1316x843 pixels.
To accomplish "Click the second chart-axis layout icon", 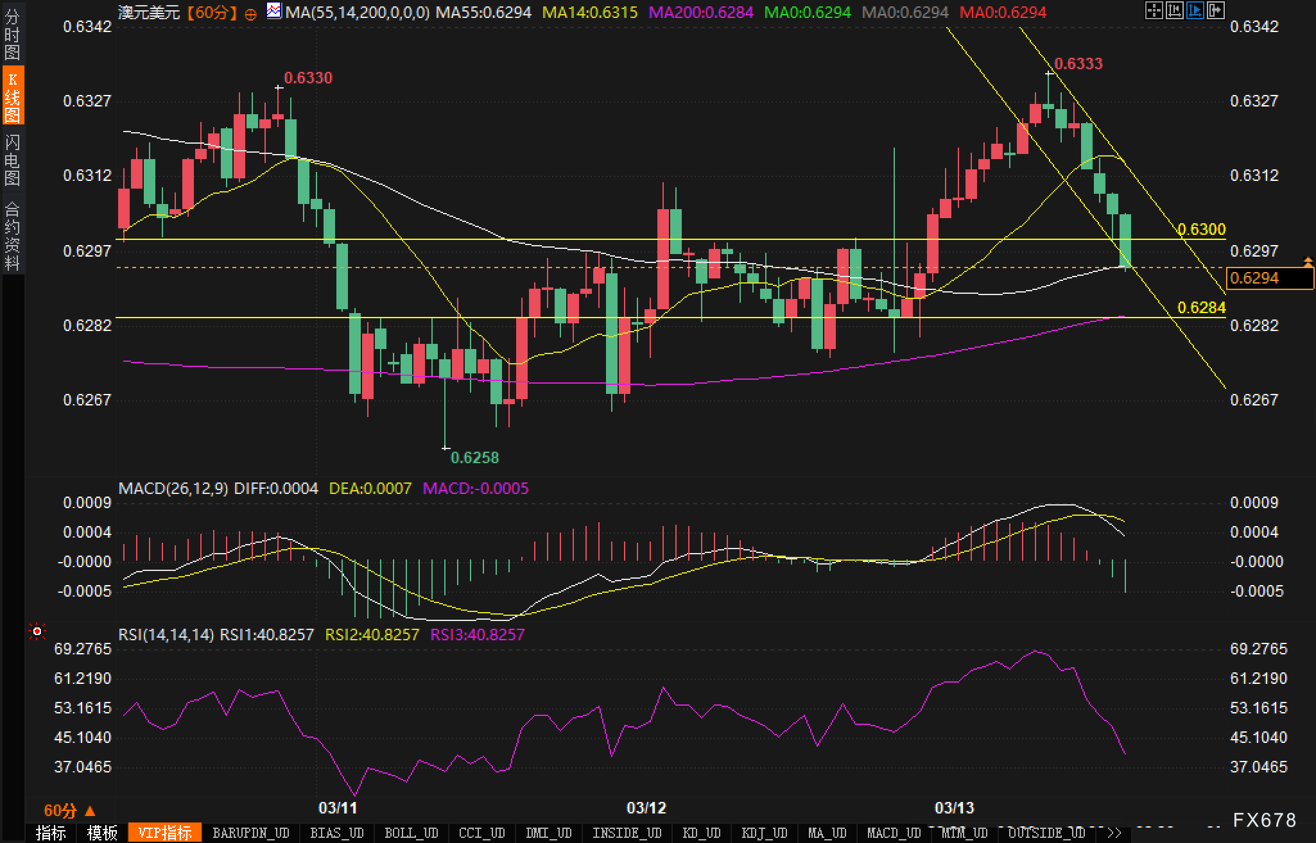I will click(1174, 10).
